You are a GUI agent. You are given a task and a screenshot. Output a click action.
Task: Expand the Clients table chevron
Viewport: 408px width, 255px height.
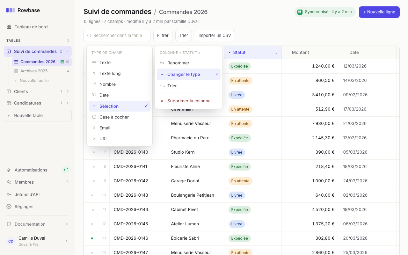click(x=68, y=91)
